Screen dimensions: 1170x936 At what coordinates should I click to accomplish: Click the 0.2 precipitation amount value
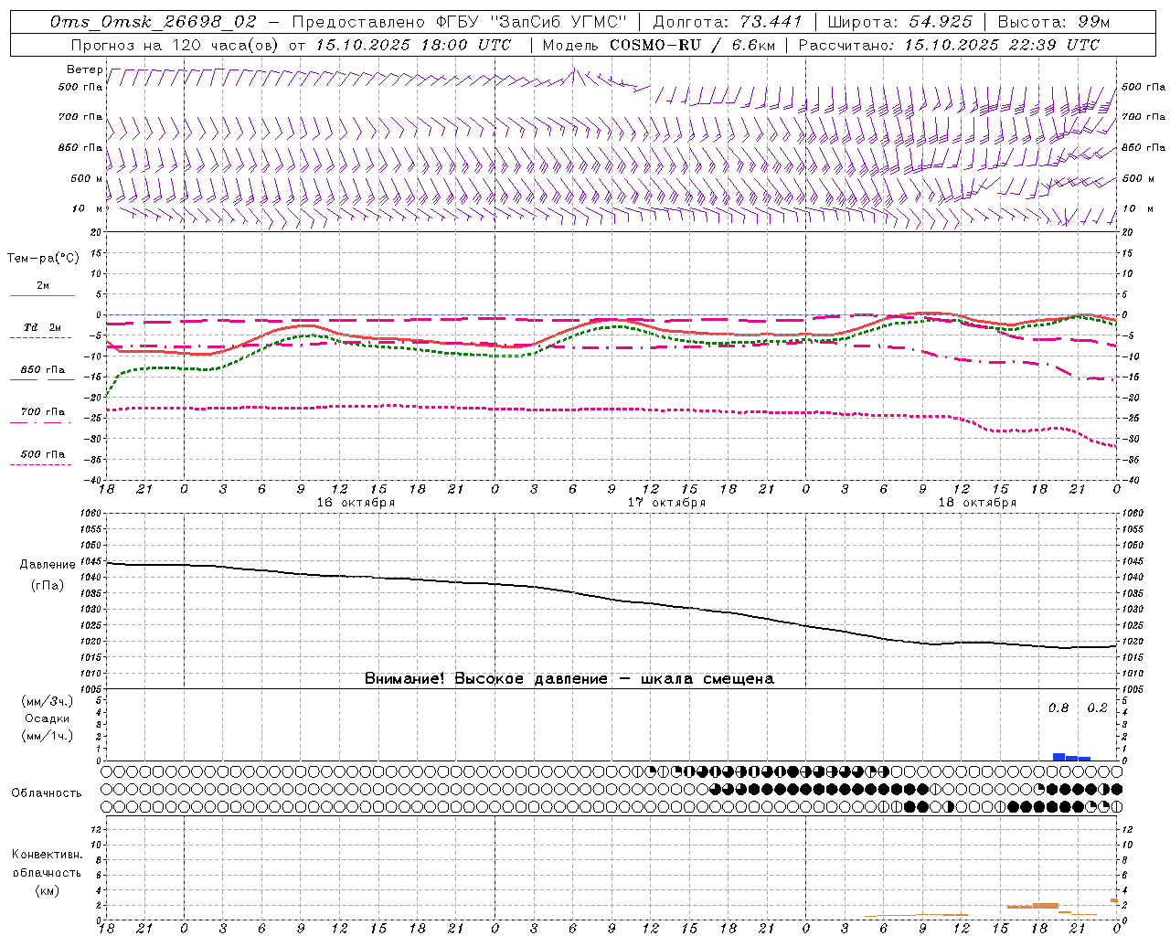click(x=1097, y=708)
